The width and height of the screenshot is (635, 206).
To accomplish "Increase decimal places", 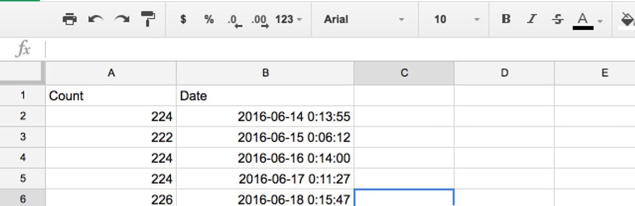I will click(260, 20).
